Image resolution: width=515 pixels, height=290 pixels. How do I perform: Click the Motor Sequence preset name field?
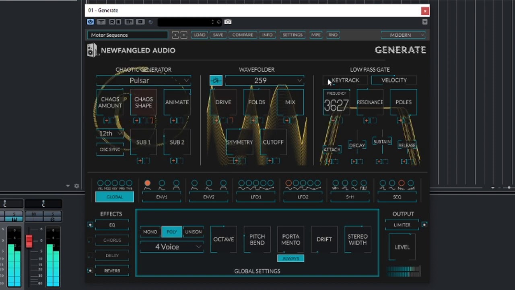pyautogui.click(x=128, y=35)
